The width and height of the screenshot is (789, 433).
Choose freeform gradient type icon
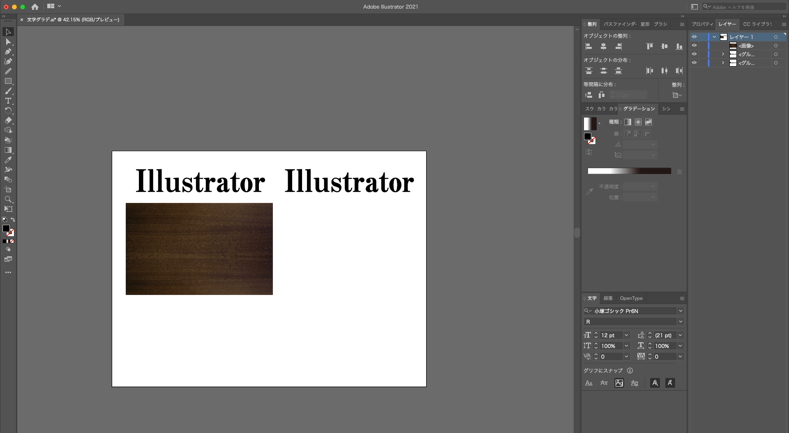click(x=648, y=122)
